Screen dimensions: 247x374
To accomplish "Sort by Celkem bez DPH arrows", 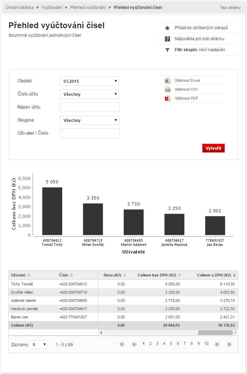I will click(179, 275).
